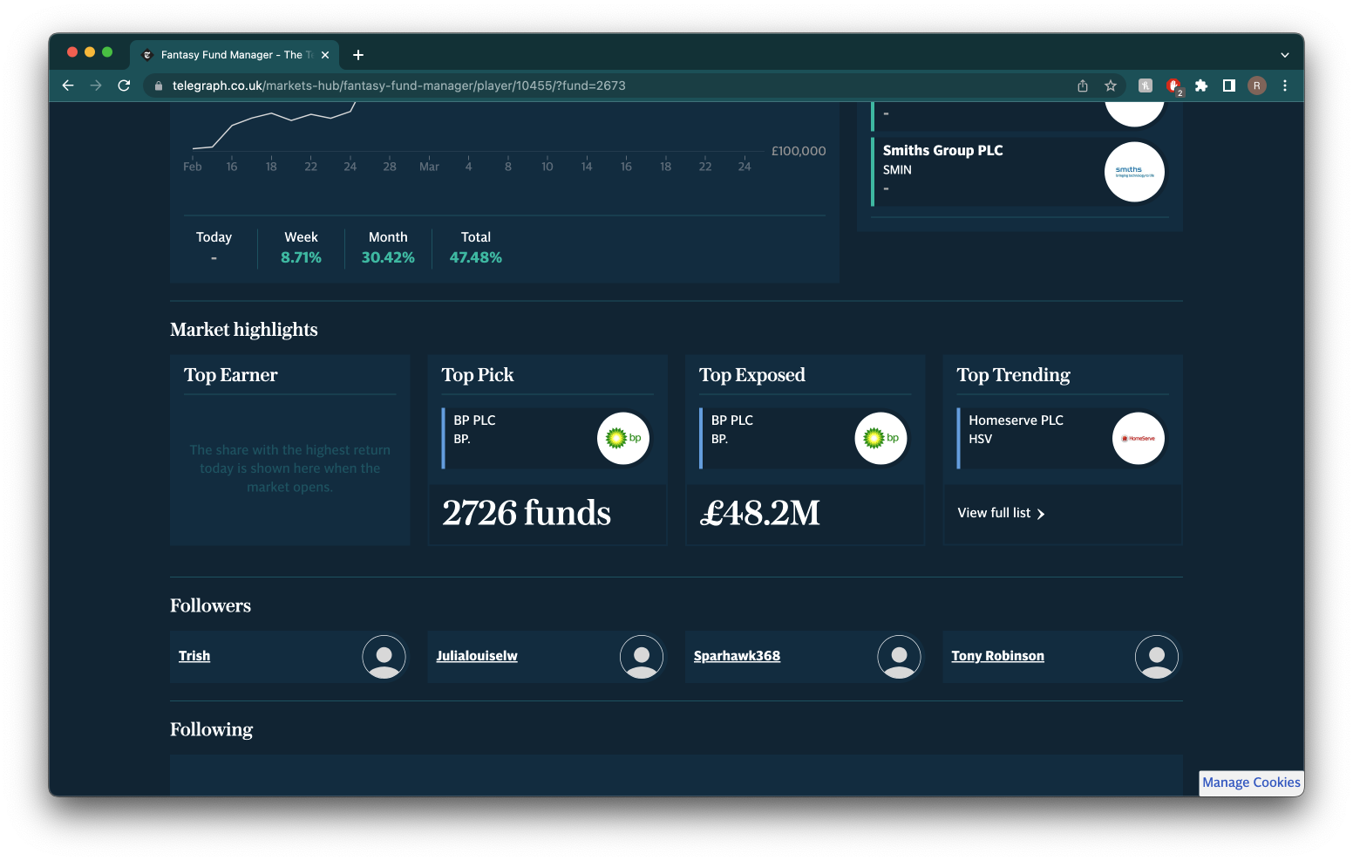Click Sparhawk368's avatar icon
The height and width of the screenshot is (861, 1353).
(x=899, y=657)
